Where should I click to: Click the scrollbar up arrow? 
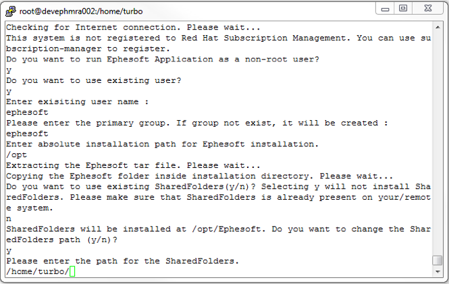pyautogui.click(x=438, y=26)
